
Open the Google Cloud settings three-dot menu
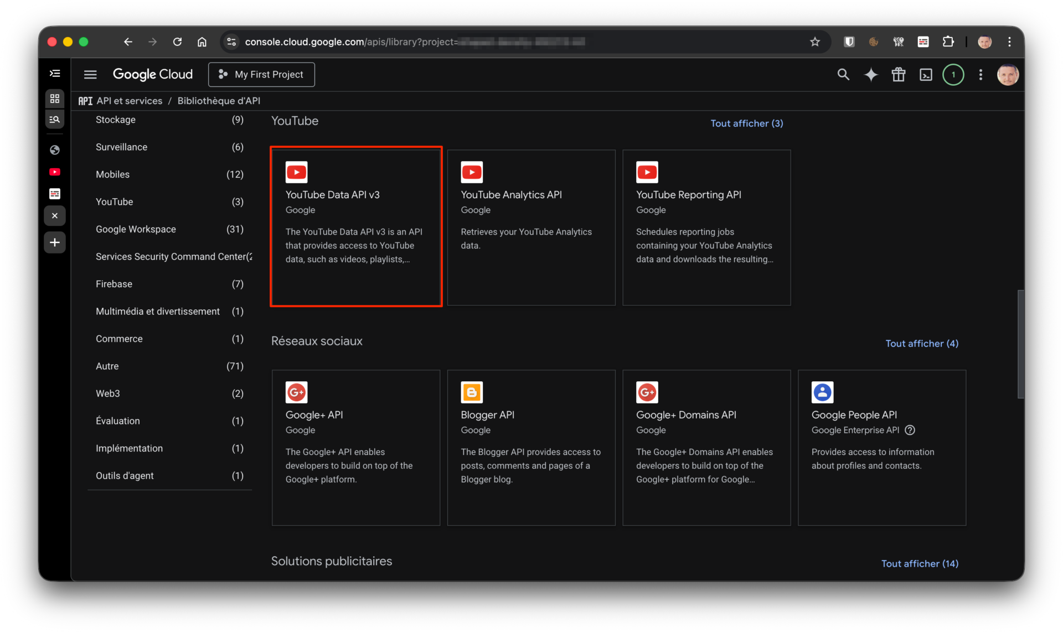point(981,74)
